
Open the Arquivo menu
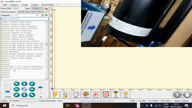pyautogui.click(x=14, y=5)
